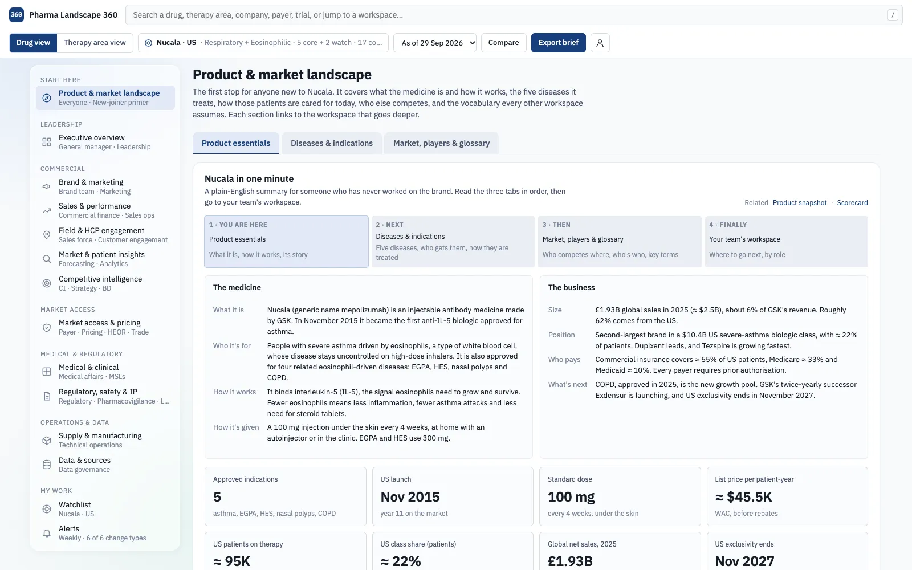Click the slash shortcut hint in search

(893, 15)
